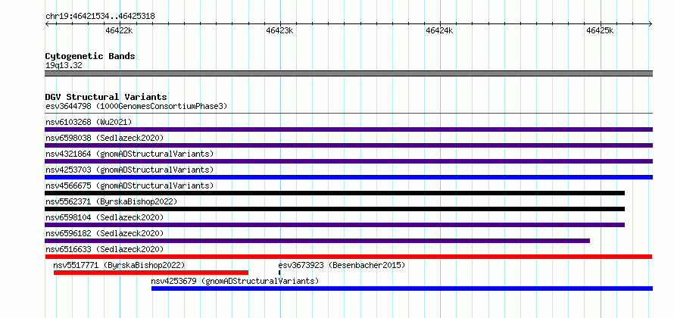Click the nsv6598038 (Sedlazeck2020) purple bar

(348, 145)
